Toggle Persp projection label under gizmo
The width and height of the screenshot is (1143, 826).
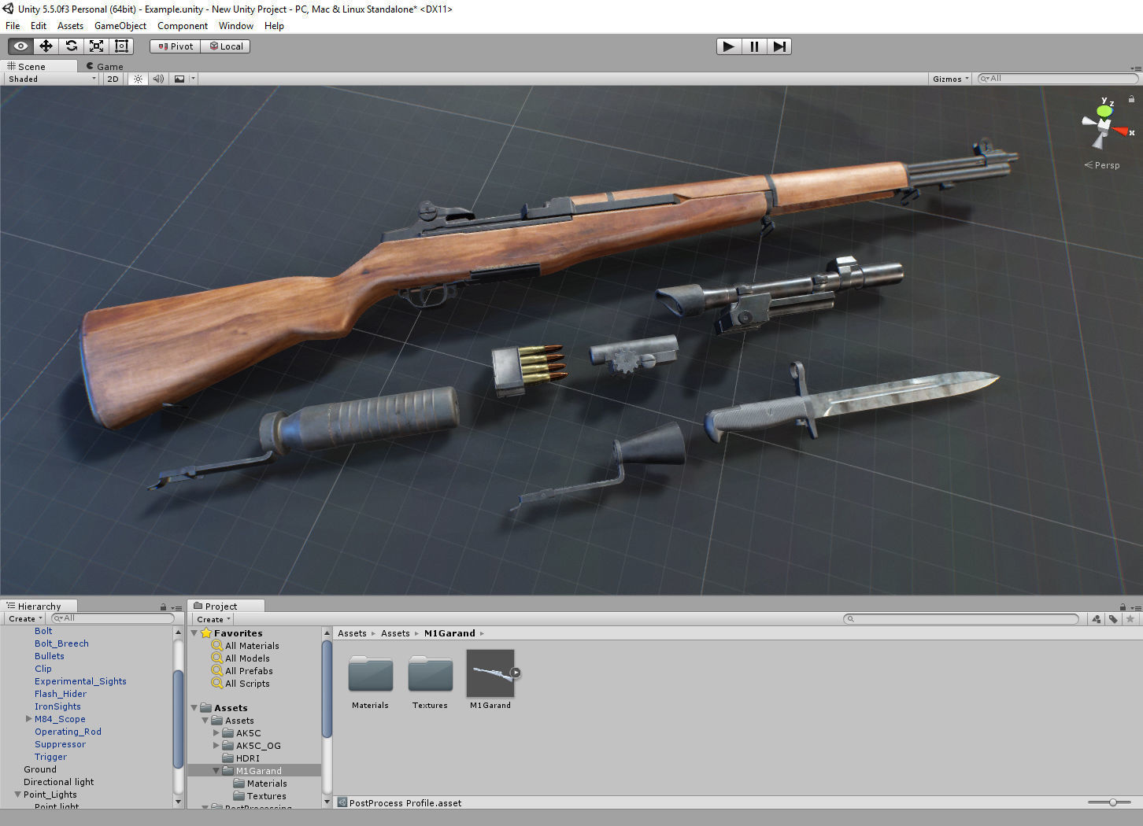tap(1102, 165)
